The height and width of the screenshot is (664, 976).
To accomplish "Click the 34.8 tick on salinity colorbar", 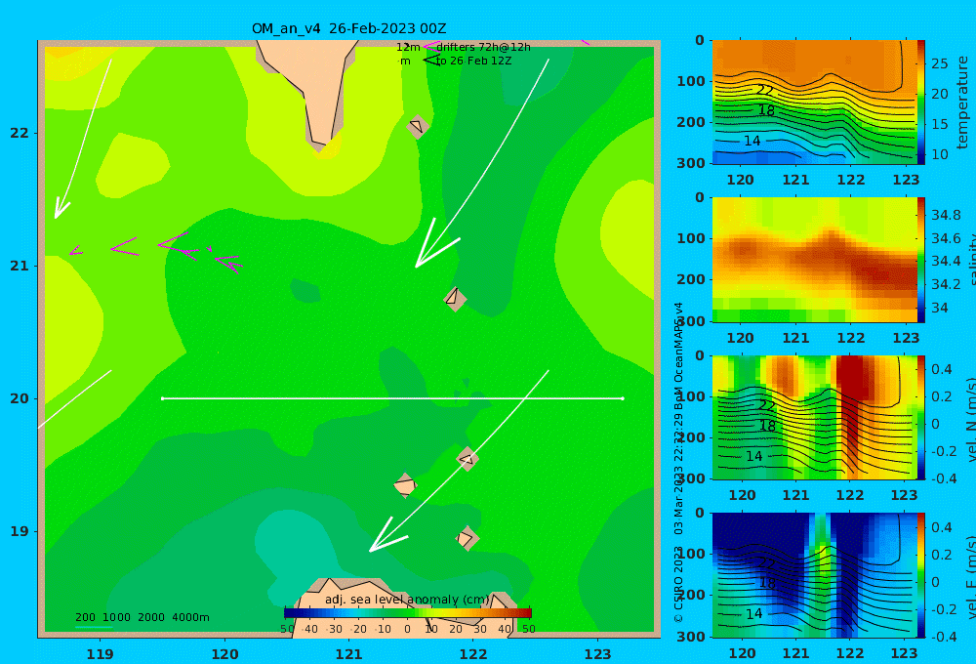I will [x=946, y=216].
